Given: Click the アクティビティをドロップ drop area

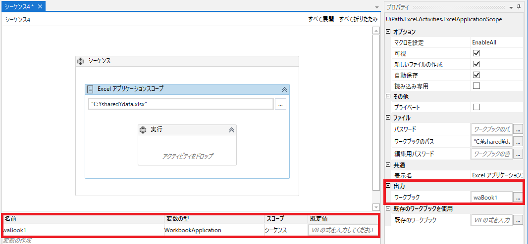Looking at the screenshot, I should click(x=188, y=156).
